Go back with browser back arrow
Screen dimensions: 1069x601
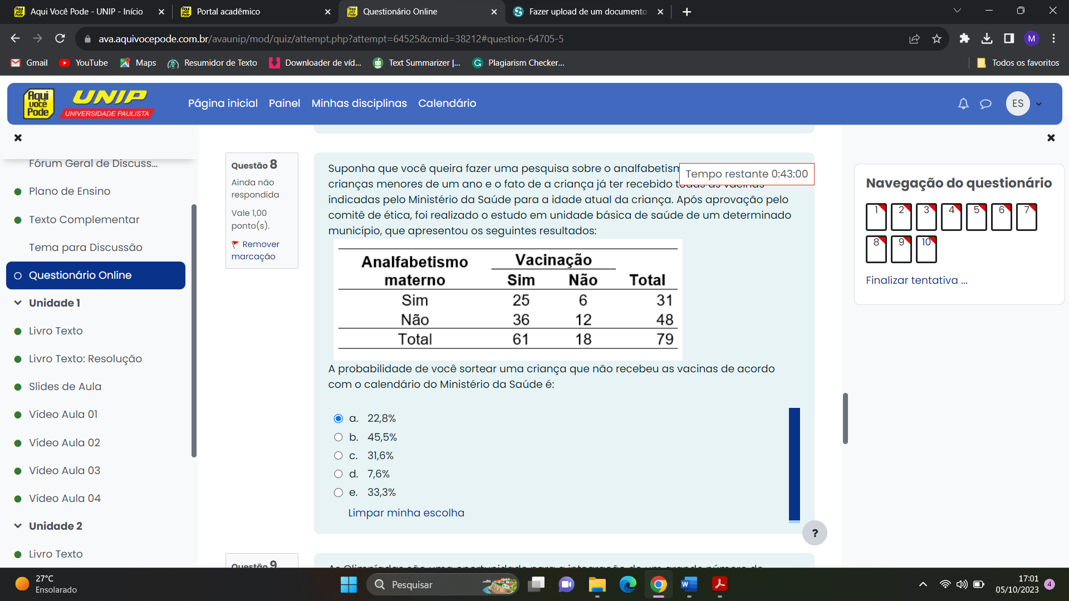(15, 38)
